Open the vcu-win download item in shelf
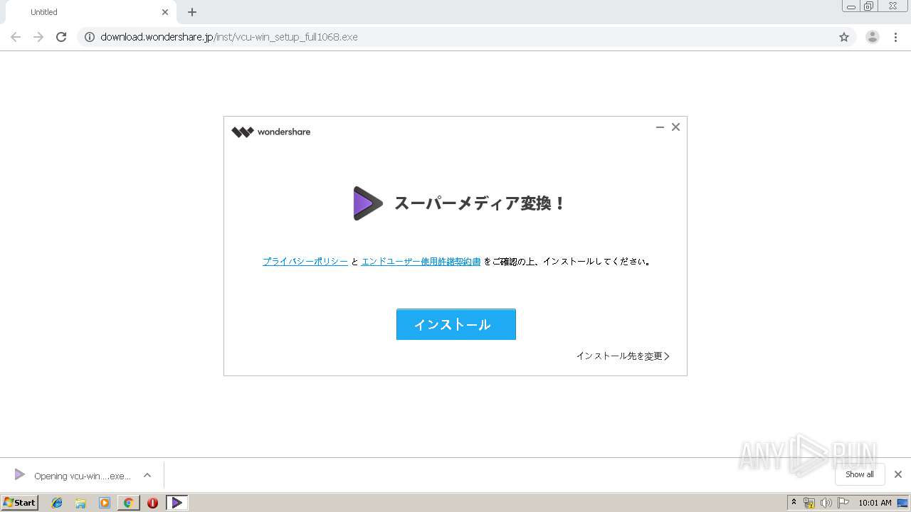Screen dimensions: 911x512 (73, 476)
